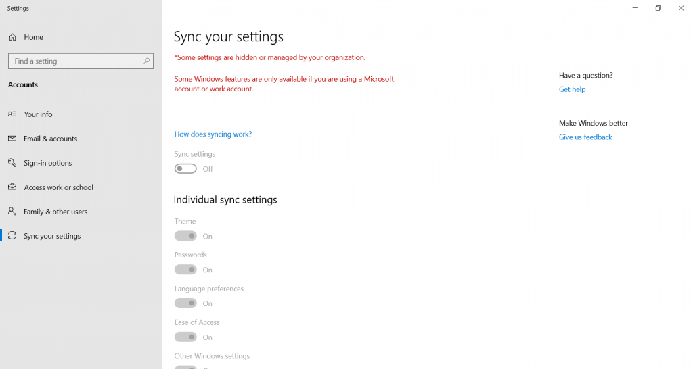
Task: Open the Sign-in options page
Action: click(x=48, y=163)
